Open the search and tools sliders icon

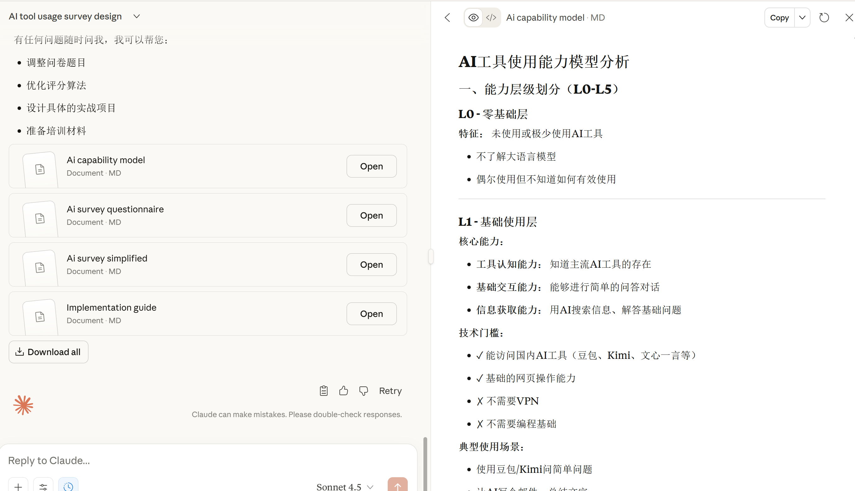[x=43, y=486]
